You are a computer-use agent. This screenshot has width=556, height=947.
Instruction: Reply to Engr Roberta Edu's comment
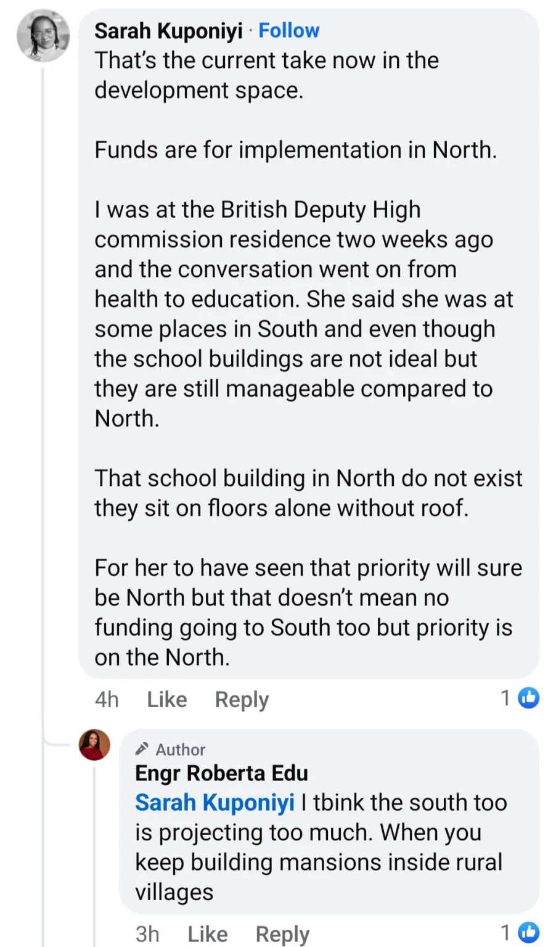(x=282, y=934)
